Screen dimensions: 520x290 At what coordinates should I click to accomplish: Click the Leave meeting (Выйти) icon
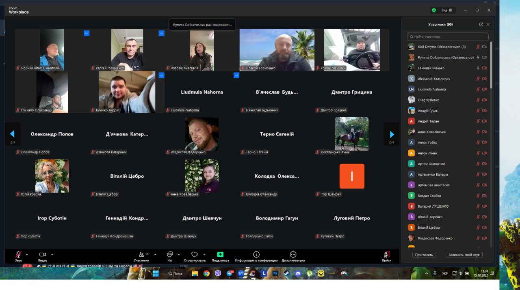(x=387, y=255)
